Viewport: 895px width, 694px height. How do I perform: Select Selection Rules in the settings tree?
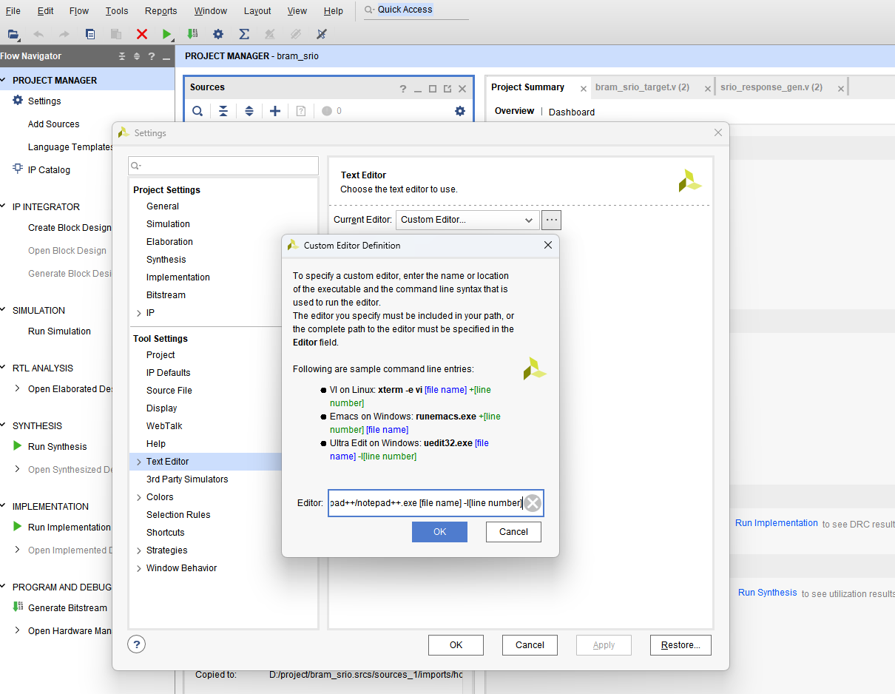[x=178, y=515]
